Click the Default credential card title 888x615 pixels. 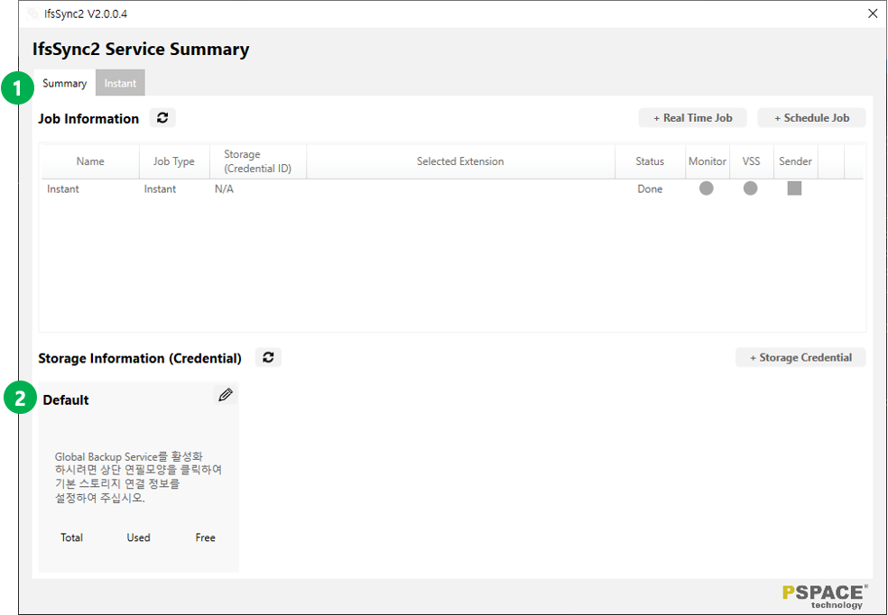pyautogui.click(x=66, y=400)
